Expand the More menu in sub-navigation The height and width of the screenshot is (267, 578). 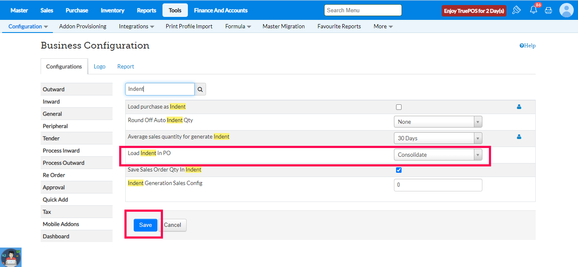tap(383, 26)
